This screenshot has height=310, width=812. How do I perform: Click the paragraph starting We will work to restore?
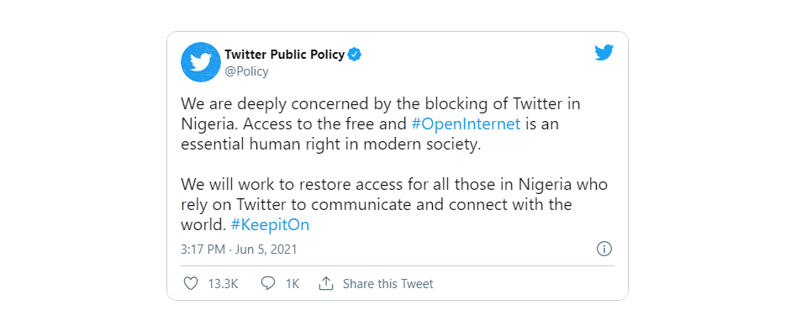(394, 204)
